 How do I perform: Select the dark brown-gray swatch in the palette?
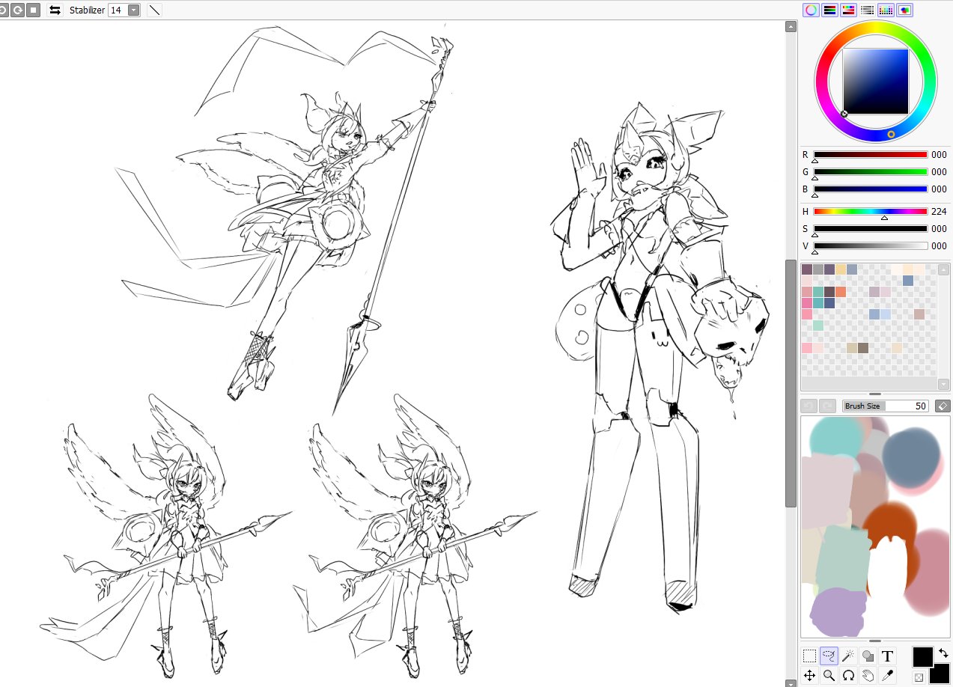pyautogui.click(x=862, y=348)
